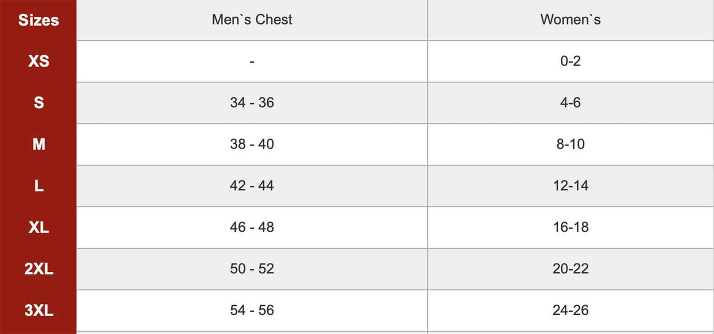Click the 50 - 52 chest measurement
This screenshot has height=334, width=714.
(x=252, y=268)
